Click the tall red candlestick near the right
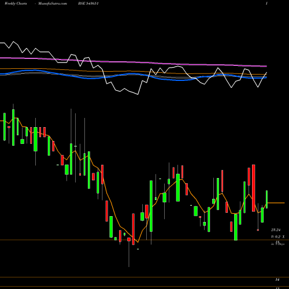 tap(254, 188)
